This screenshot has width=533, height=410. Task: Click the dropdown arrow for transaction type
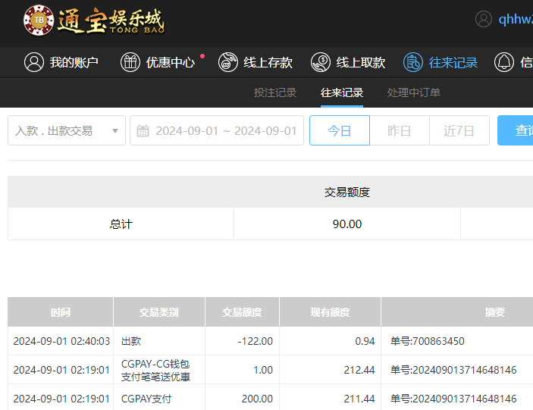click(115, 131)
